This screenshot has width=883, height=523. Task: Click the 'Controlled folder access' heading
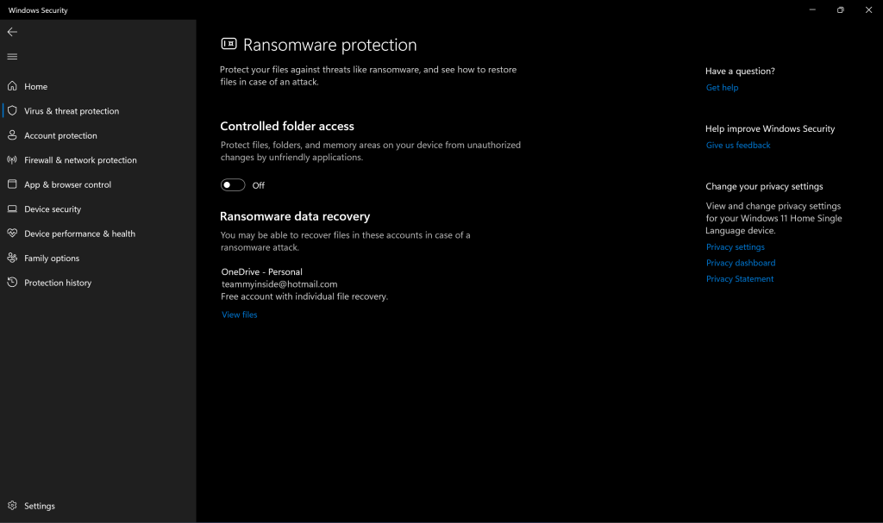tap(287, 126)
